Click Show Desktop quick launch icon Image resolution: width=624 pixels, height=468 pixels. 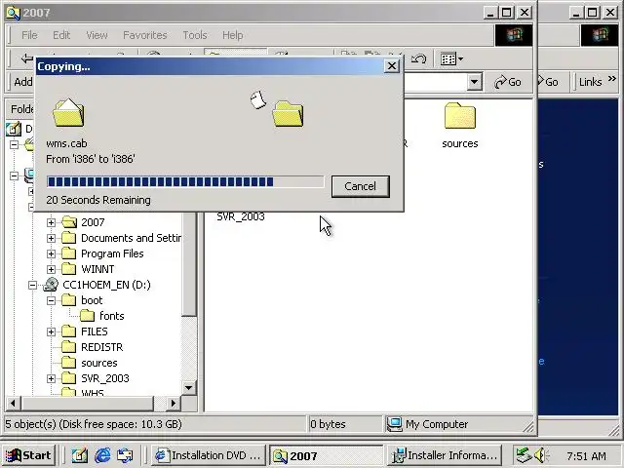click(80, 455)
